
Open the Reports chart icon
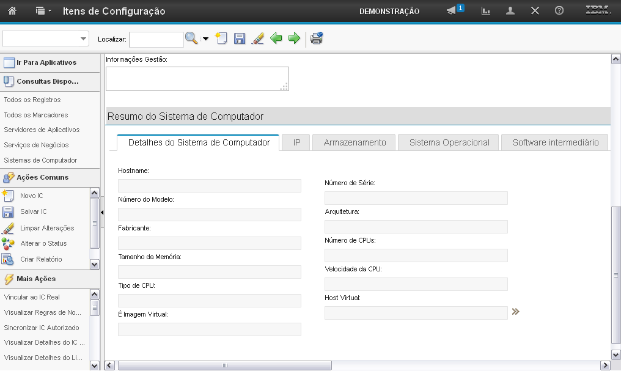(x=486, y=11)
